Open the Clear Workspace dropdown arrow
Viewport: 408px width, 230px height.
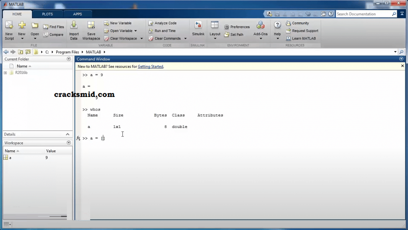coord(141,39)
